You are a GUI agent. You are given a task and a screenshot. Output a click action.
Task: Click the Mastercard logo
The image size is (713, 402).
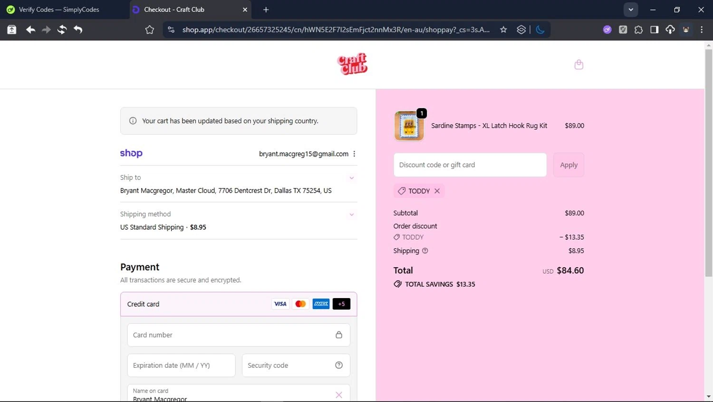[x=300, y=304]
